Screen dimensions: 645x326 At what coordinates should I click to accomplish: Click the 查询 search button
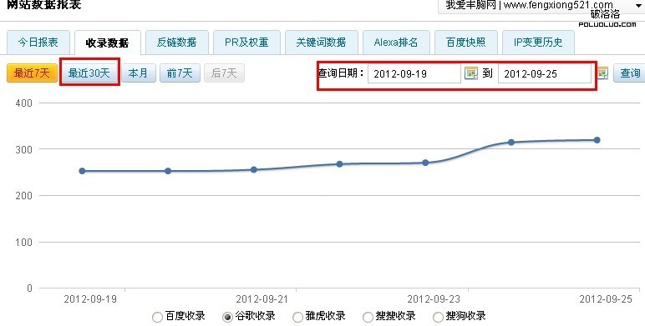pyautogui.click(x=630, y=73)
